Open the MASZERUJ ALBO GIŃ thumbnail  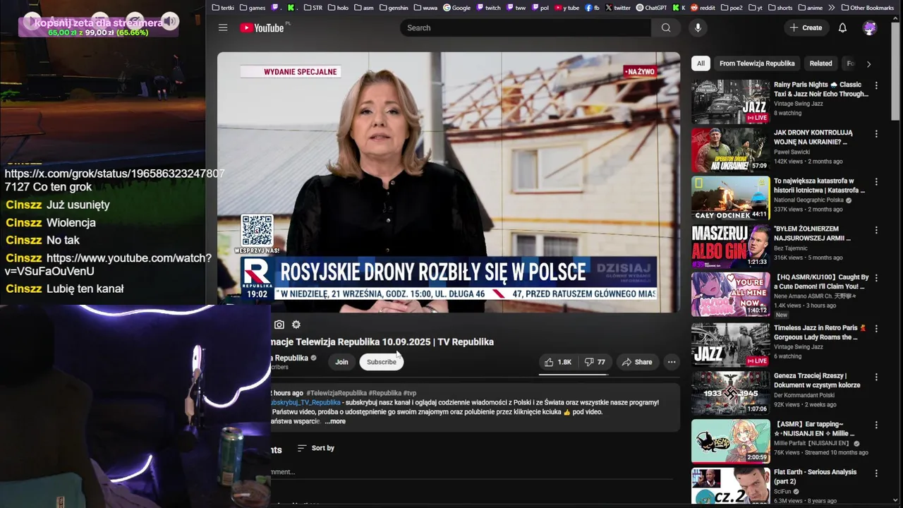click(x=730, y=246)
